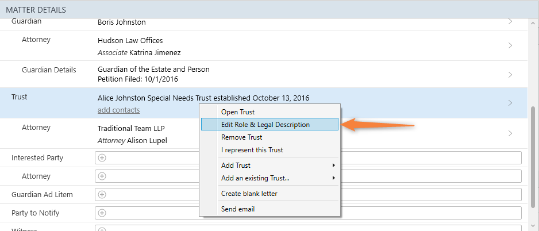Open Trust from context menu
Screen dimensions: 539x231
pos(270,111)
